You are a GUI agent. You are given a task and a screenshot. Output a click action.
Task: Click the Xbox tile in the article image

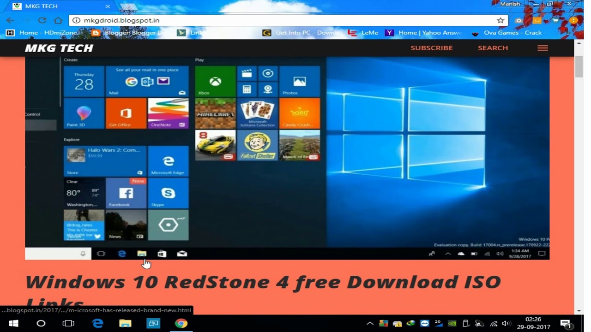(215, 81)
